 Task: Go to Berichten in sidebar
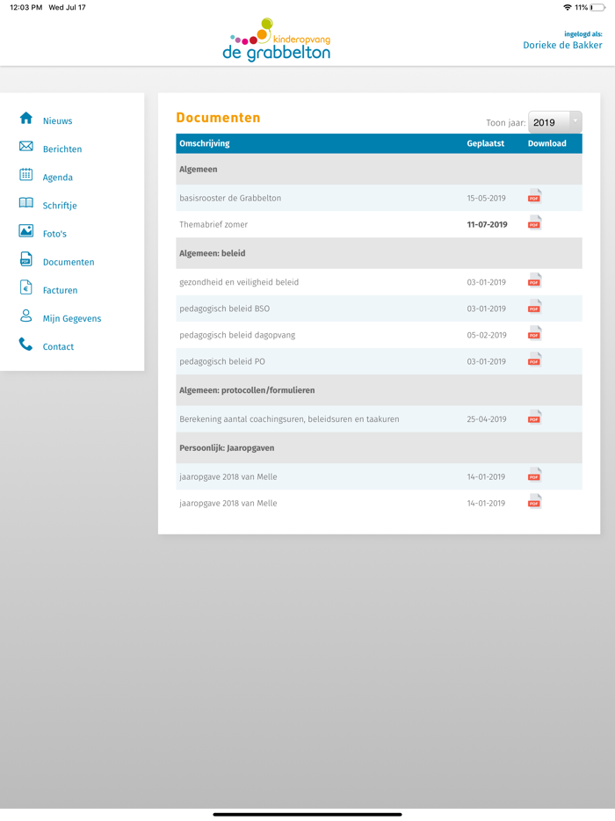62,149
